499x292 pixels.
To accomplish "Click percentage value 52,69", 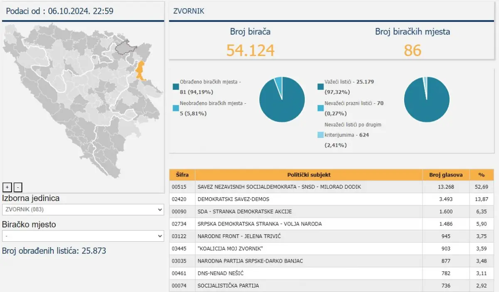I will point(482,187).
